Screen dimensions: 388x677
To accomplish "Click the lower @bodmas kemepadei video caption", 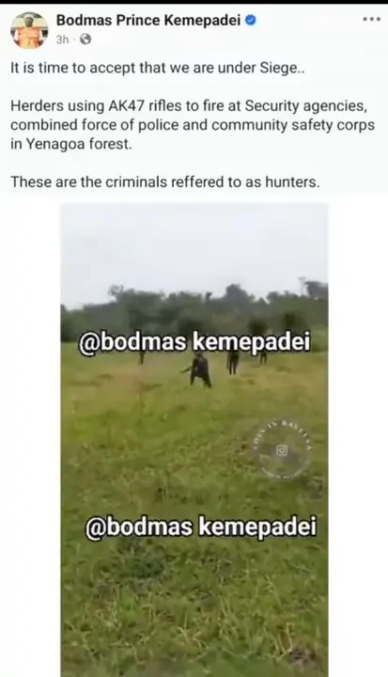I will click(x=201, y=527).
